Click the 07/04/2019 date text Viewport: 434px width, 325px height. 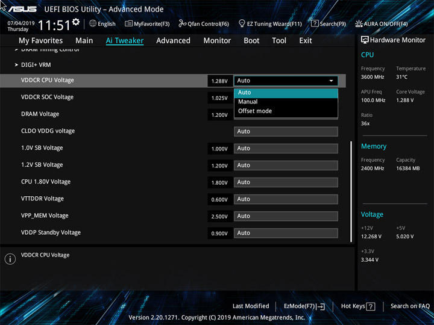coord(21,23)
